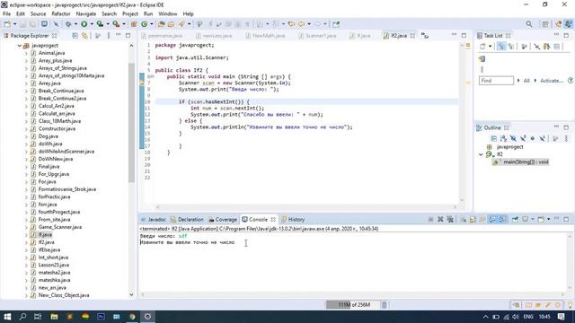This screenshot has width=575, height=323.
Task: Click Remove Launch X icon in Console
Action: click(x=440, y=219)
